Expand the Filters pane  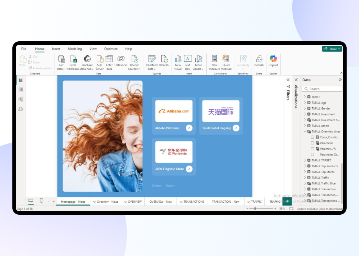coord(288,80)
